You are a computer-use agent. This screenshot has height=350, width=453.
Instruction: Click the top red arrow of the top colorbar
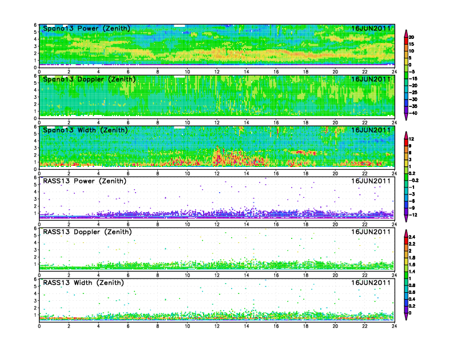[406, 31]
